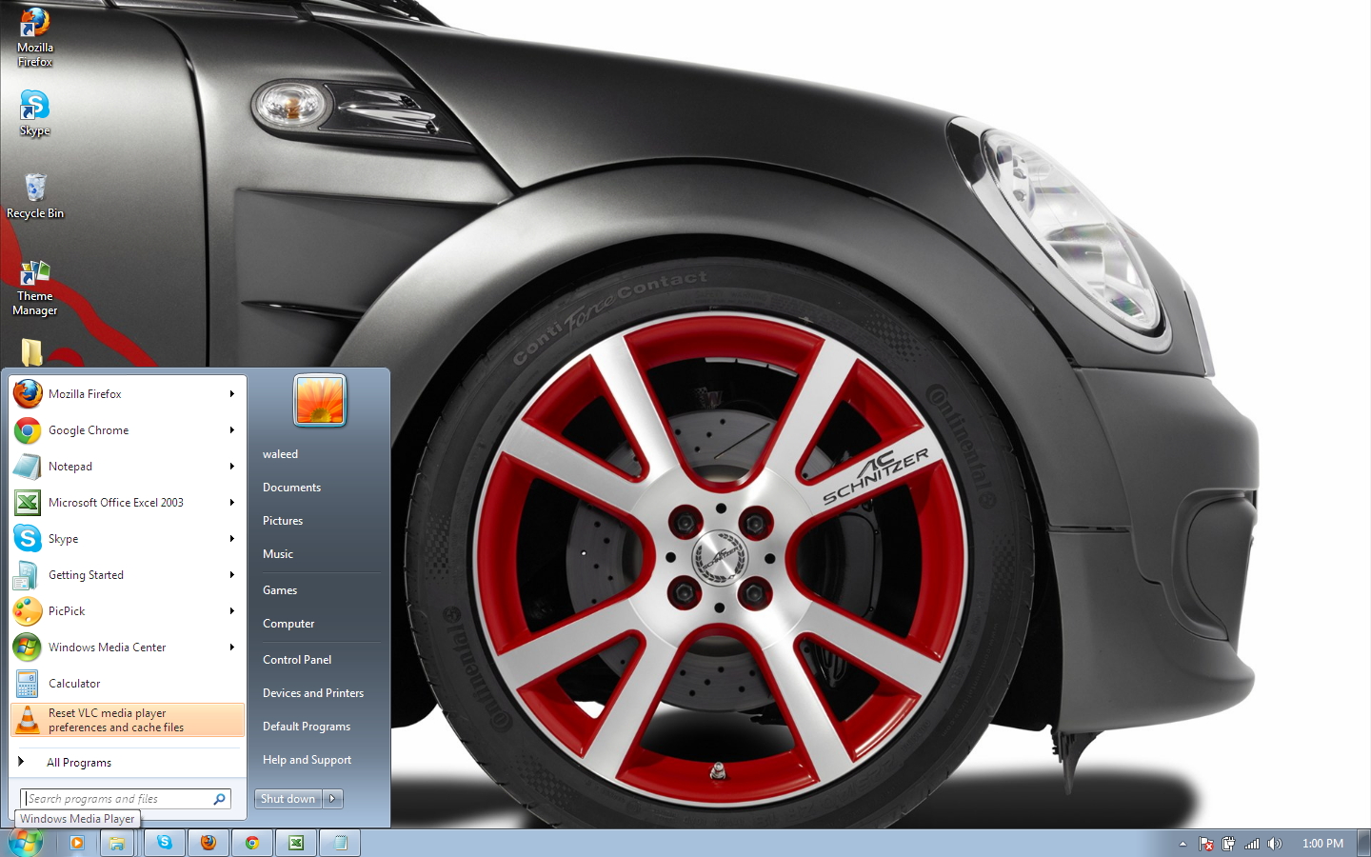Screen dimensions: 1371x857
Task: Click the search magnifier icon in the Start menu
Action: (219, 799)
